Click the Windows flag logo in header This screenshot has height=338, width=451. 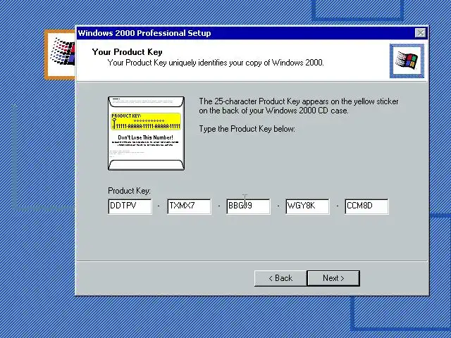point(407,61)
